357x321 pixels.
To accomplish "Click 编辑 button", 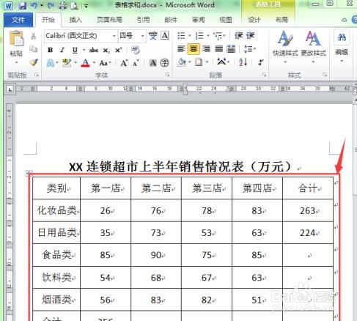I will [x=342, y=46].
